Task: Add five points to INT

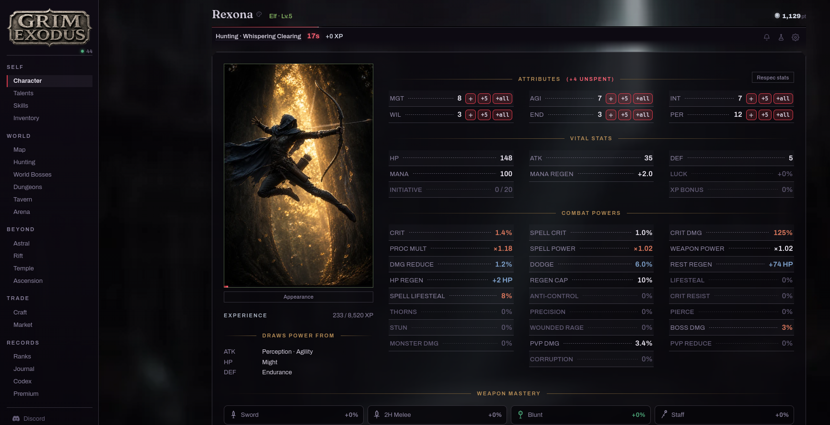Action: point(765,99)
